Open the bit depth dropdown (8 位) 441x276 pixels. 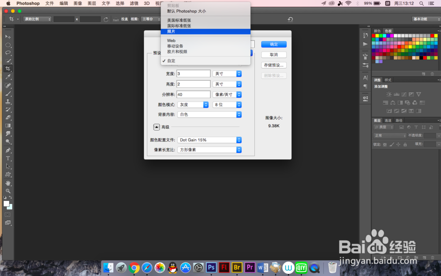(x=227, y=105)
